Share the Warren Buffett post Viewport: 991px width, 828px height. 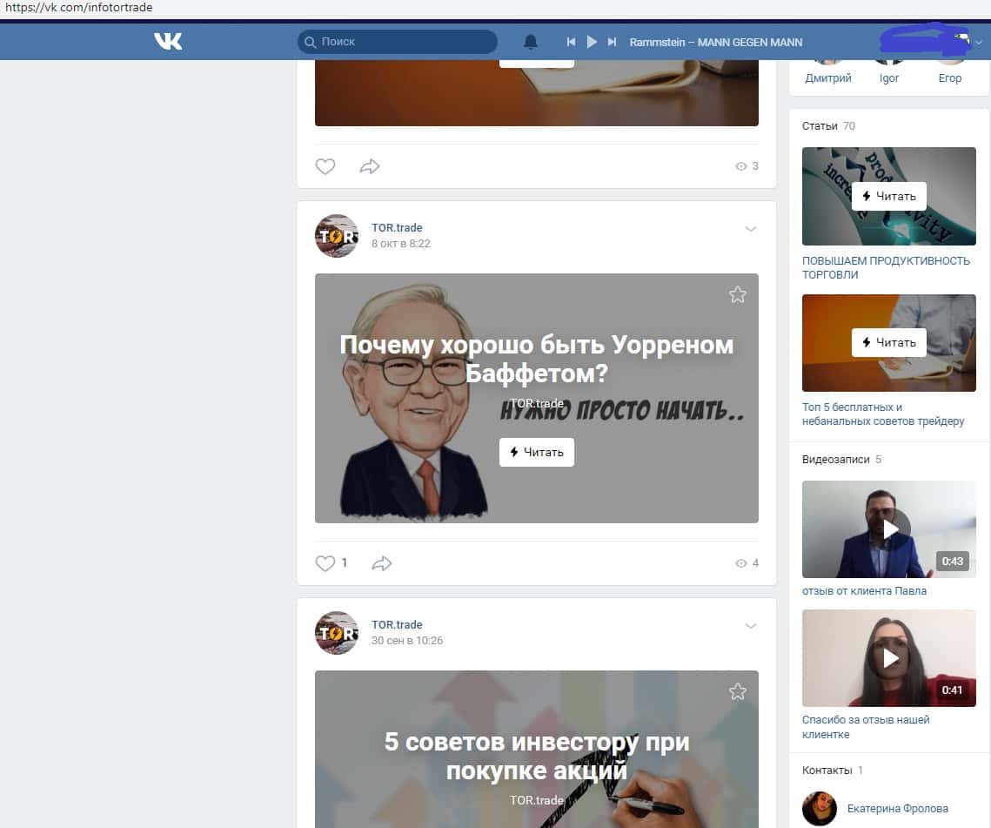382,563
